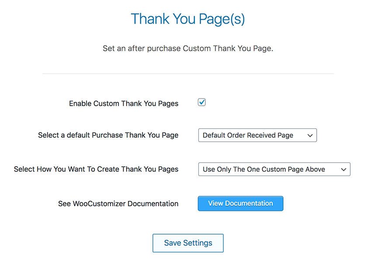Click the Thank You Page(s) heading
The width and height of the screenshot is (367, 266).
click(x=188, y=19)
